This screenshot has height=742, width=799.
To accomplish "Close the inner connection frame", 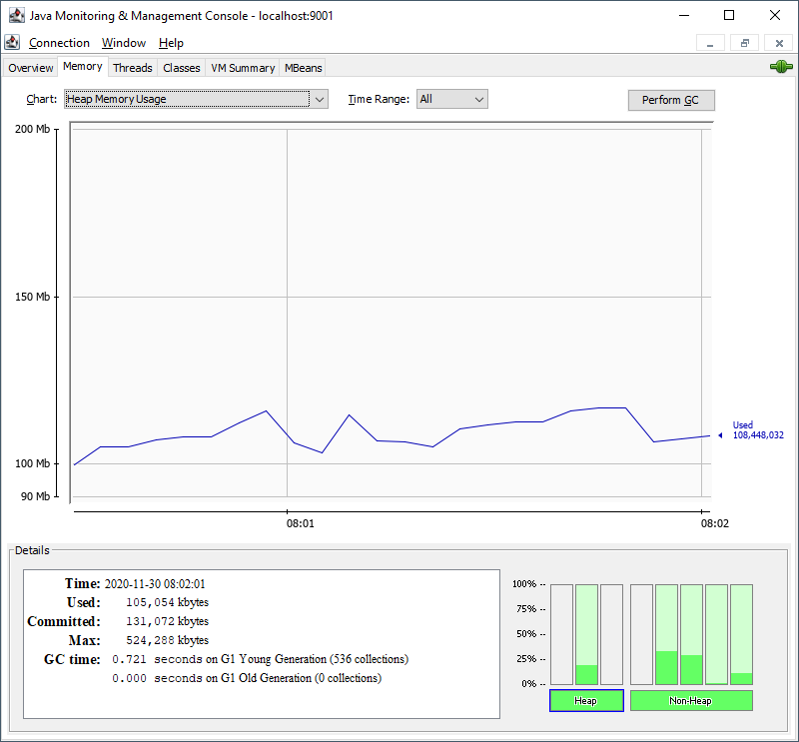I will click(x=779, y=43).
